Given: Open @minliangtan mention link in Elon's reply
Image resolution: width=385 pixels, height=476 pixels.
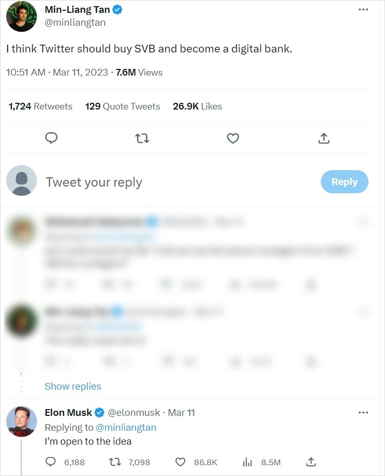Looking at the screenshot, I should 126,427.
